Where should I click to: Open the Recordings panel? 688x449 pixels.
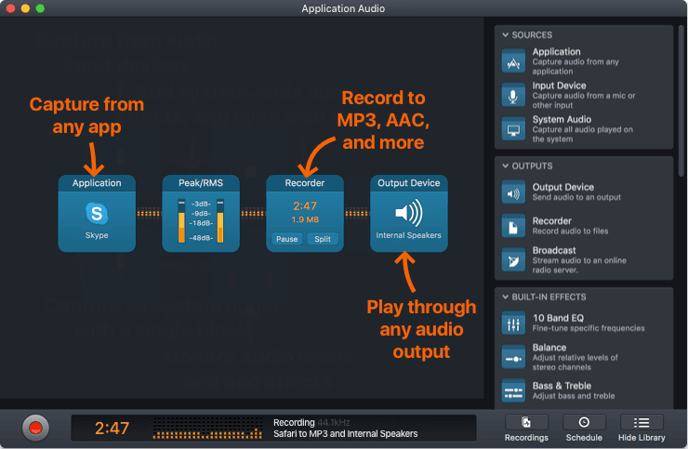click(x=526, y=428)
